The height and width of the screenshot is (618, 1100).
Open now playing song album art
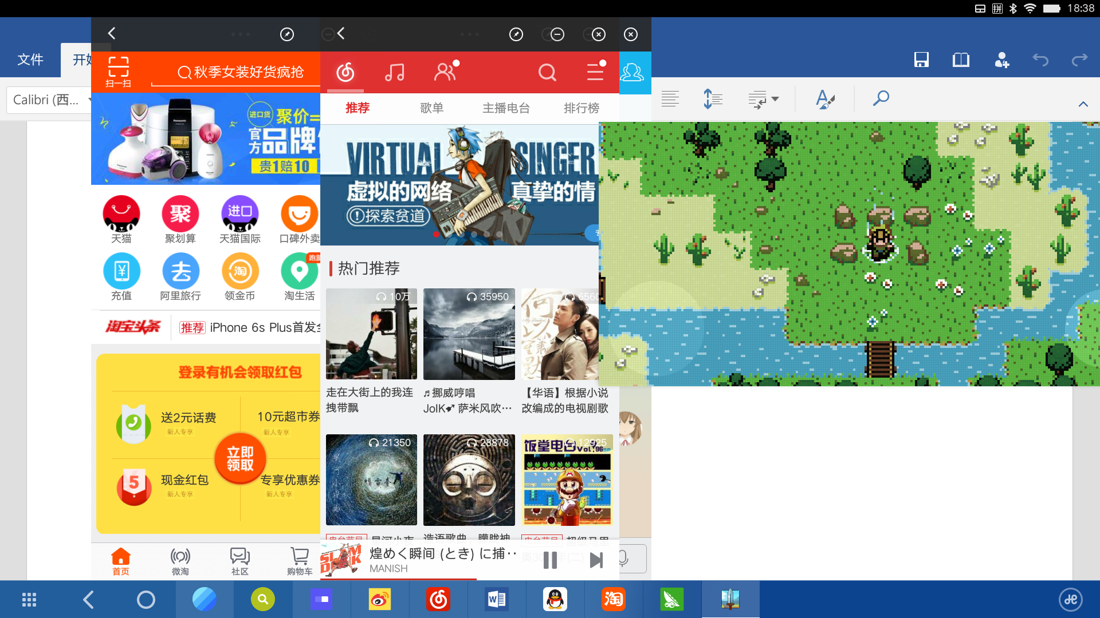click(341, 560)
